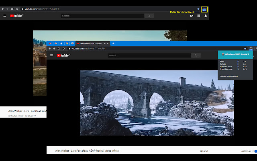Click audio speaker icon on Alan Walker tab
Image resolution: width=257 pixels, height=161 pixels.
coord(104,43)
